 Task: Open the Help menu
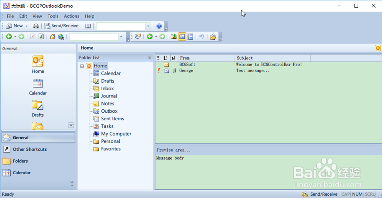pos(89,16)
